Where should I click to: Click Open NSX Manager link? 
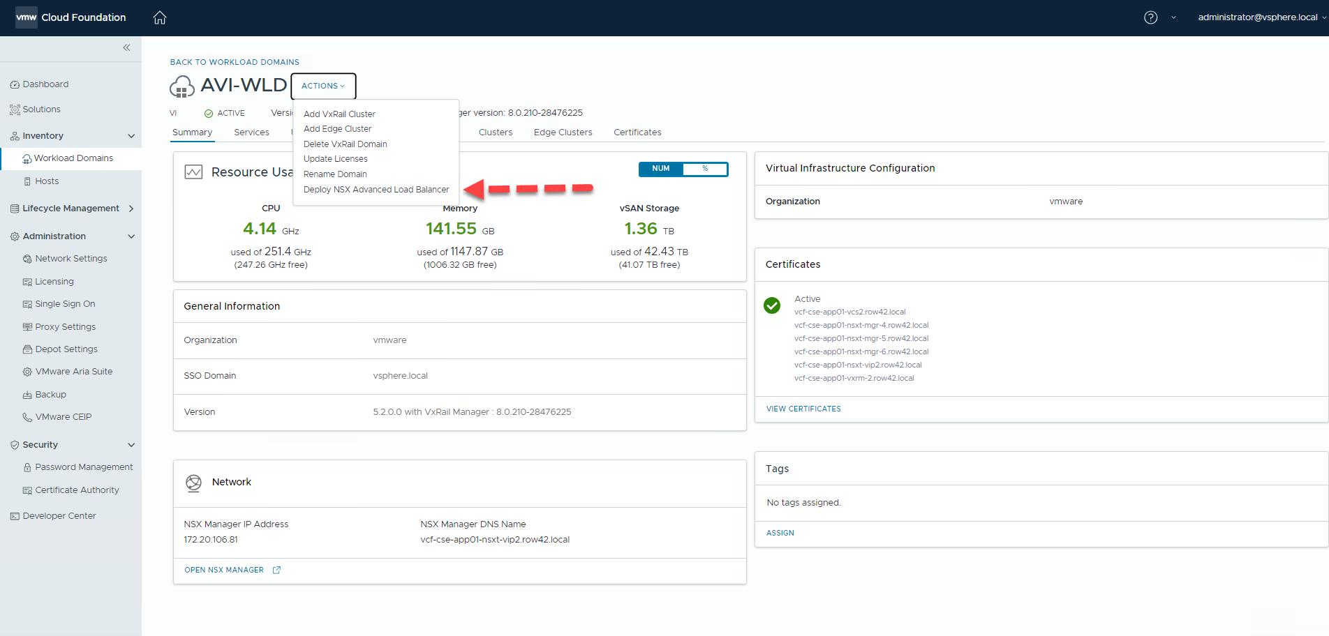pyautogui.click(x=224, y=570)
